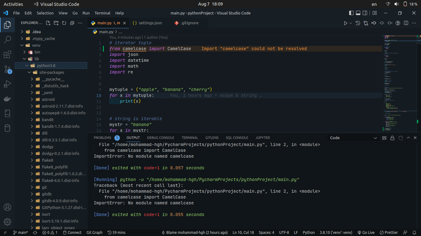Open the output channel dropdown showing Code

[x=354, y=138]
